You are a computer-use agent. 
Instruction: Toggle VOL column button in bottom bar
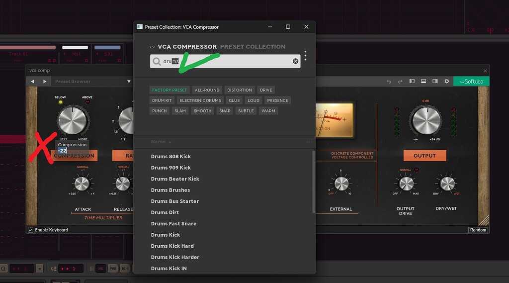tap(101, 269)
